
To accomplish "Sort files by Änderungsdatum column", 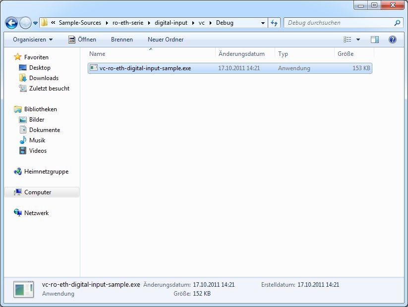I will [x=241, y=54].
